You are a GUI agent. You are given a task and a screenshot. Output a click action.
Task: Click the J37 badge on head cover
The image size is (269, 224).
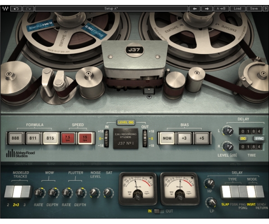134,50
